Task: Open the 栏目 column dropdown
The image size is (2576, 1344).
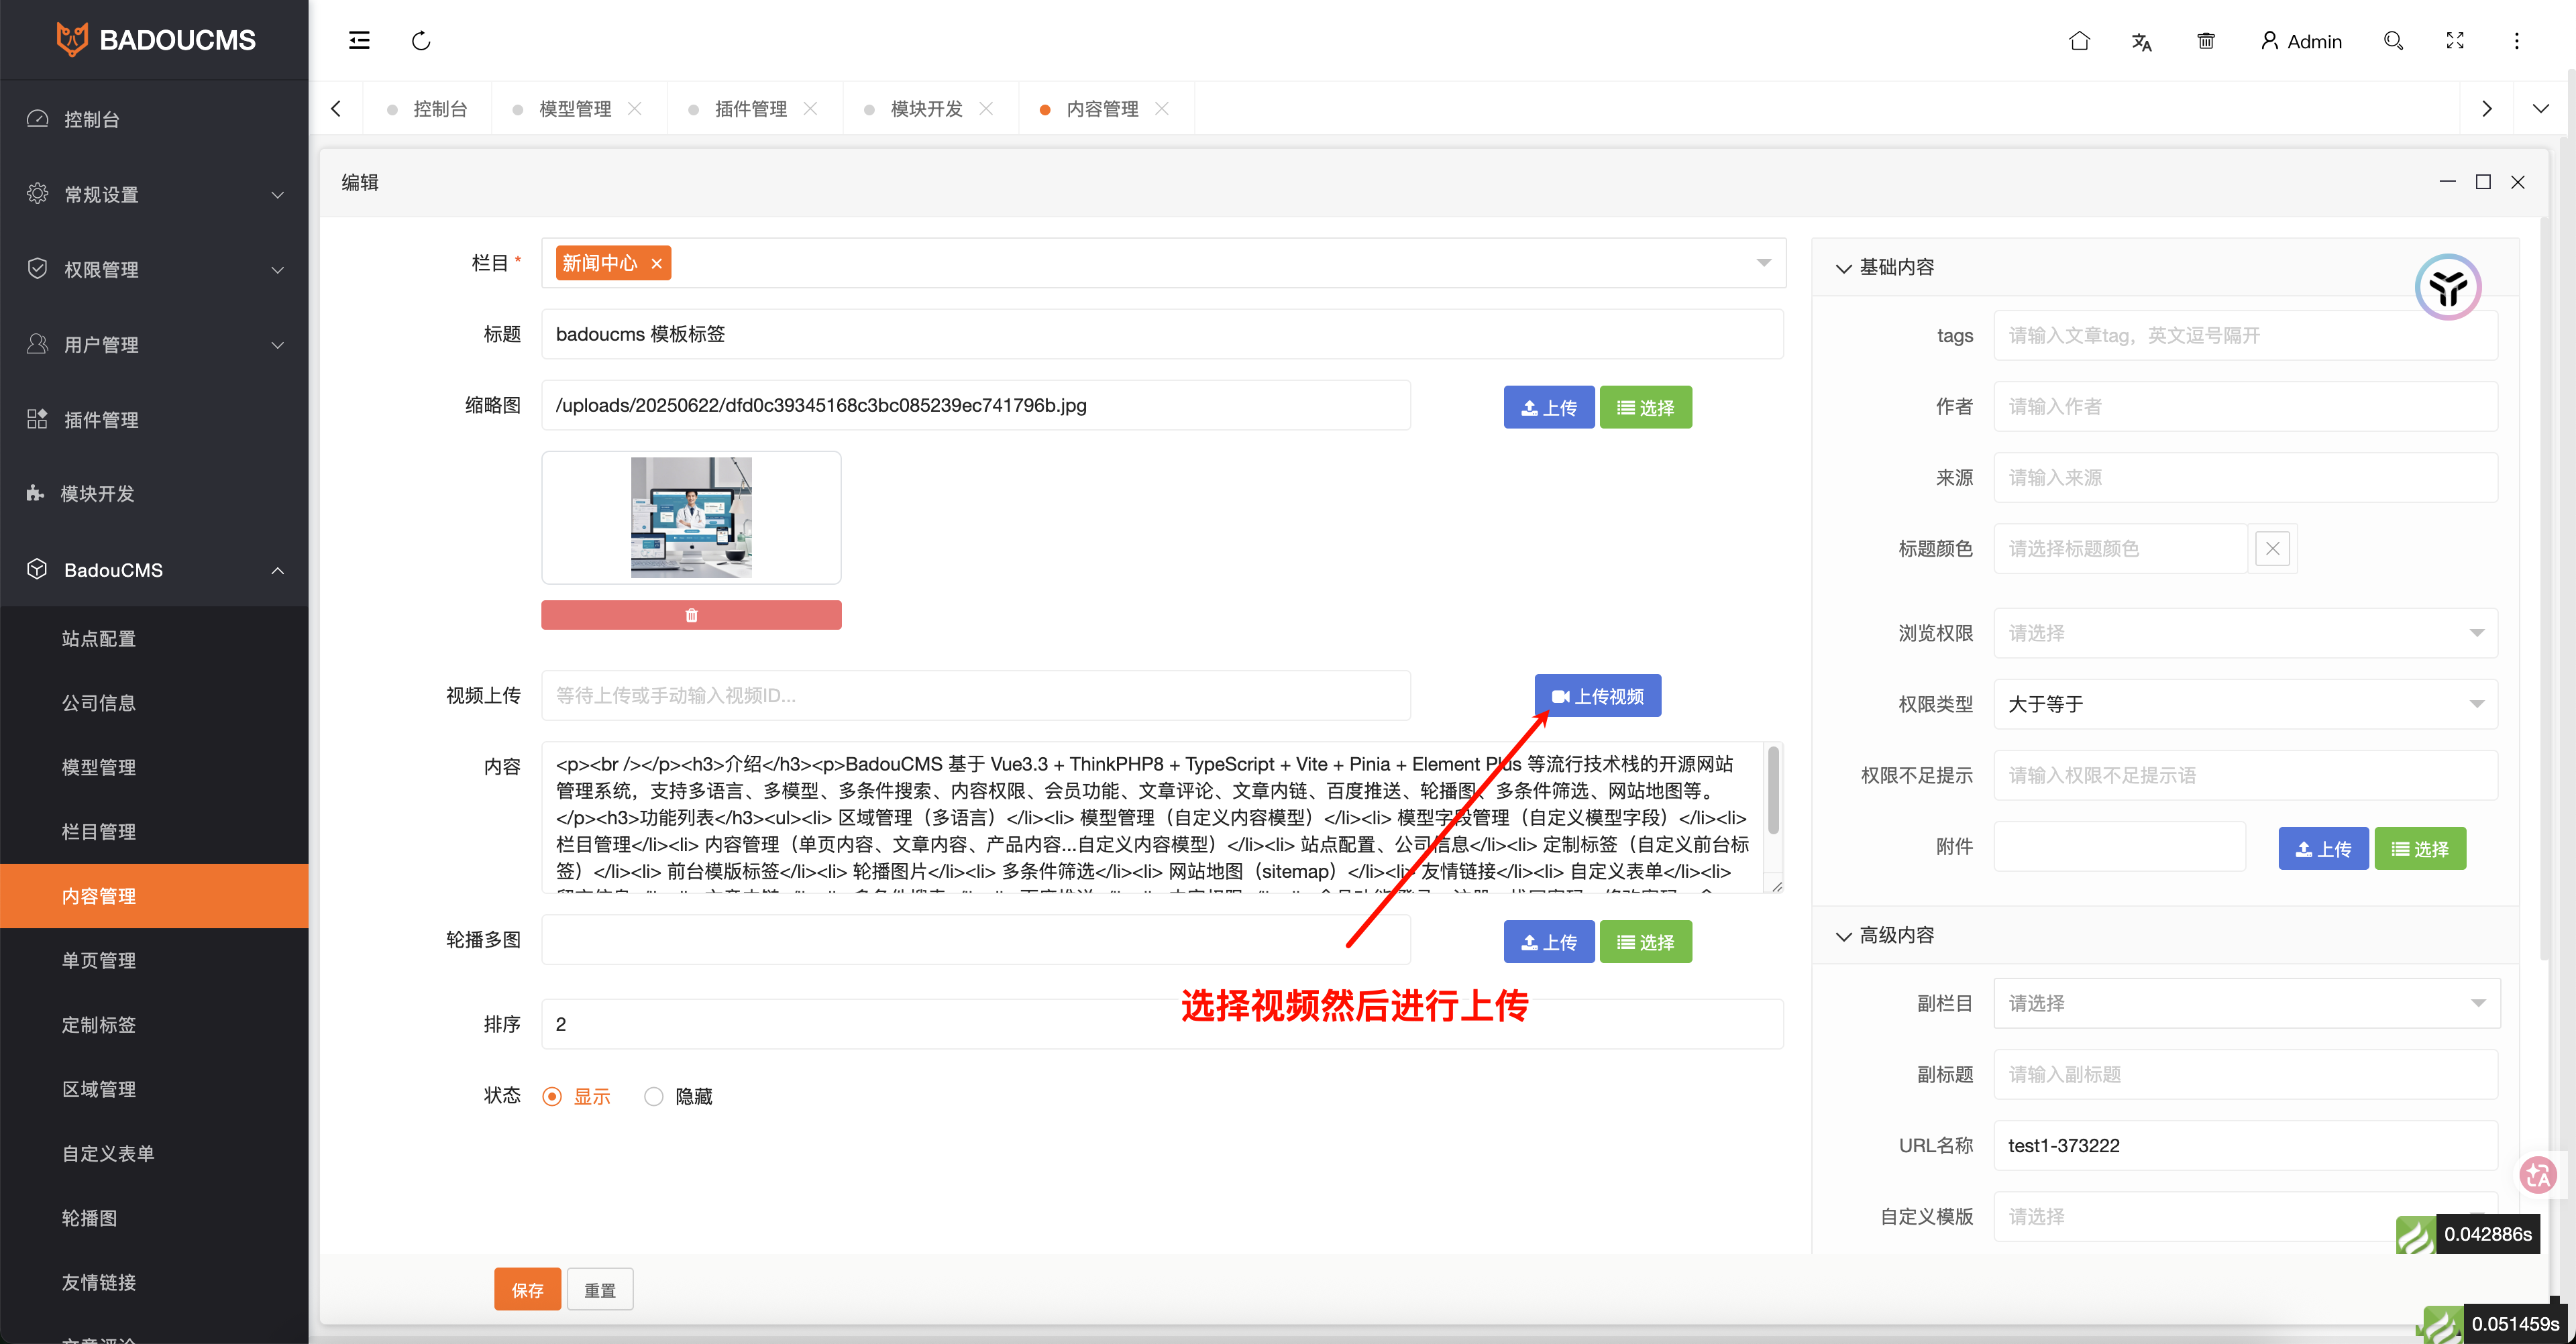Action: (x=1763, y=262)
